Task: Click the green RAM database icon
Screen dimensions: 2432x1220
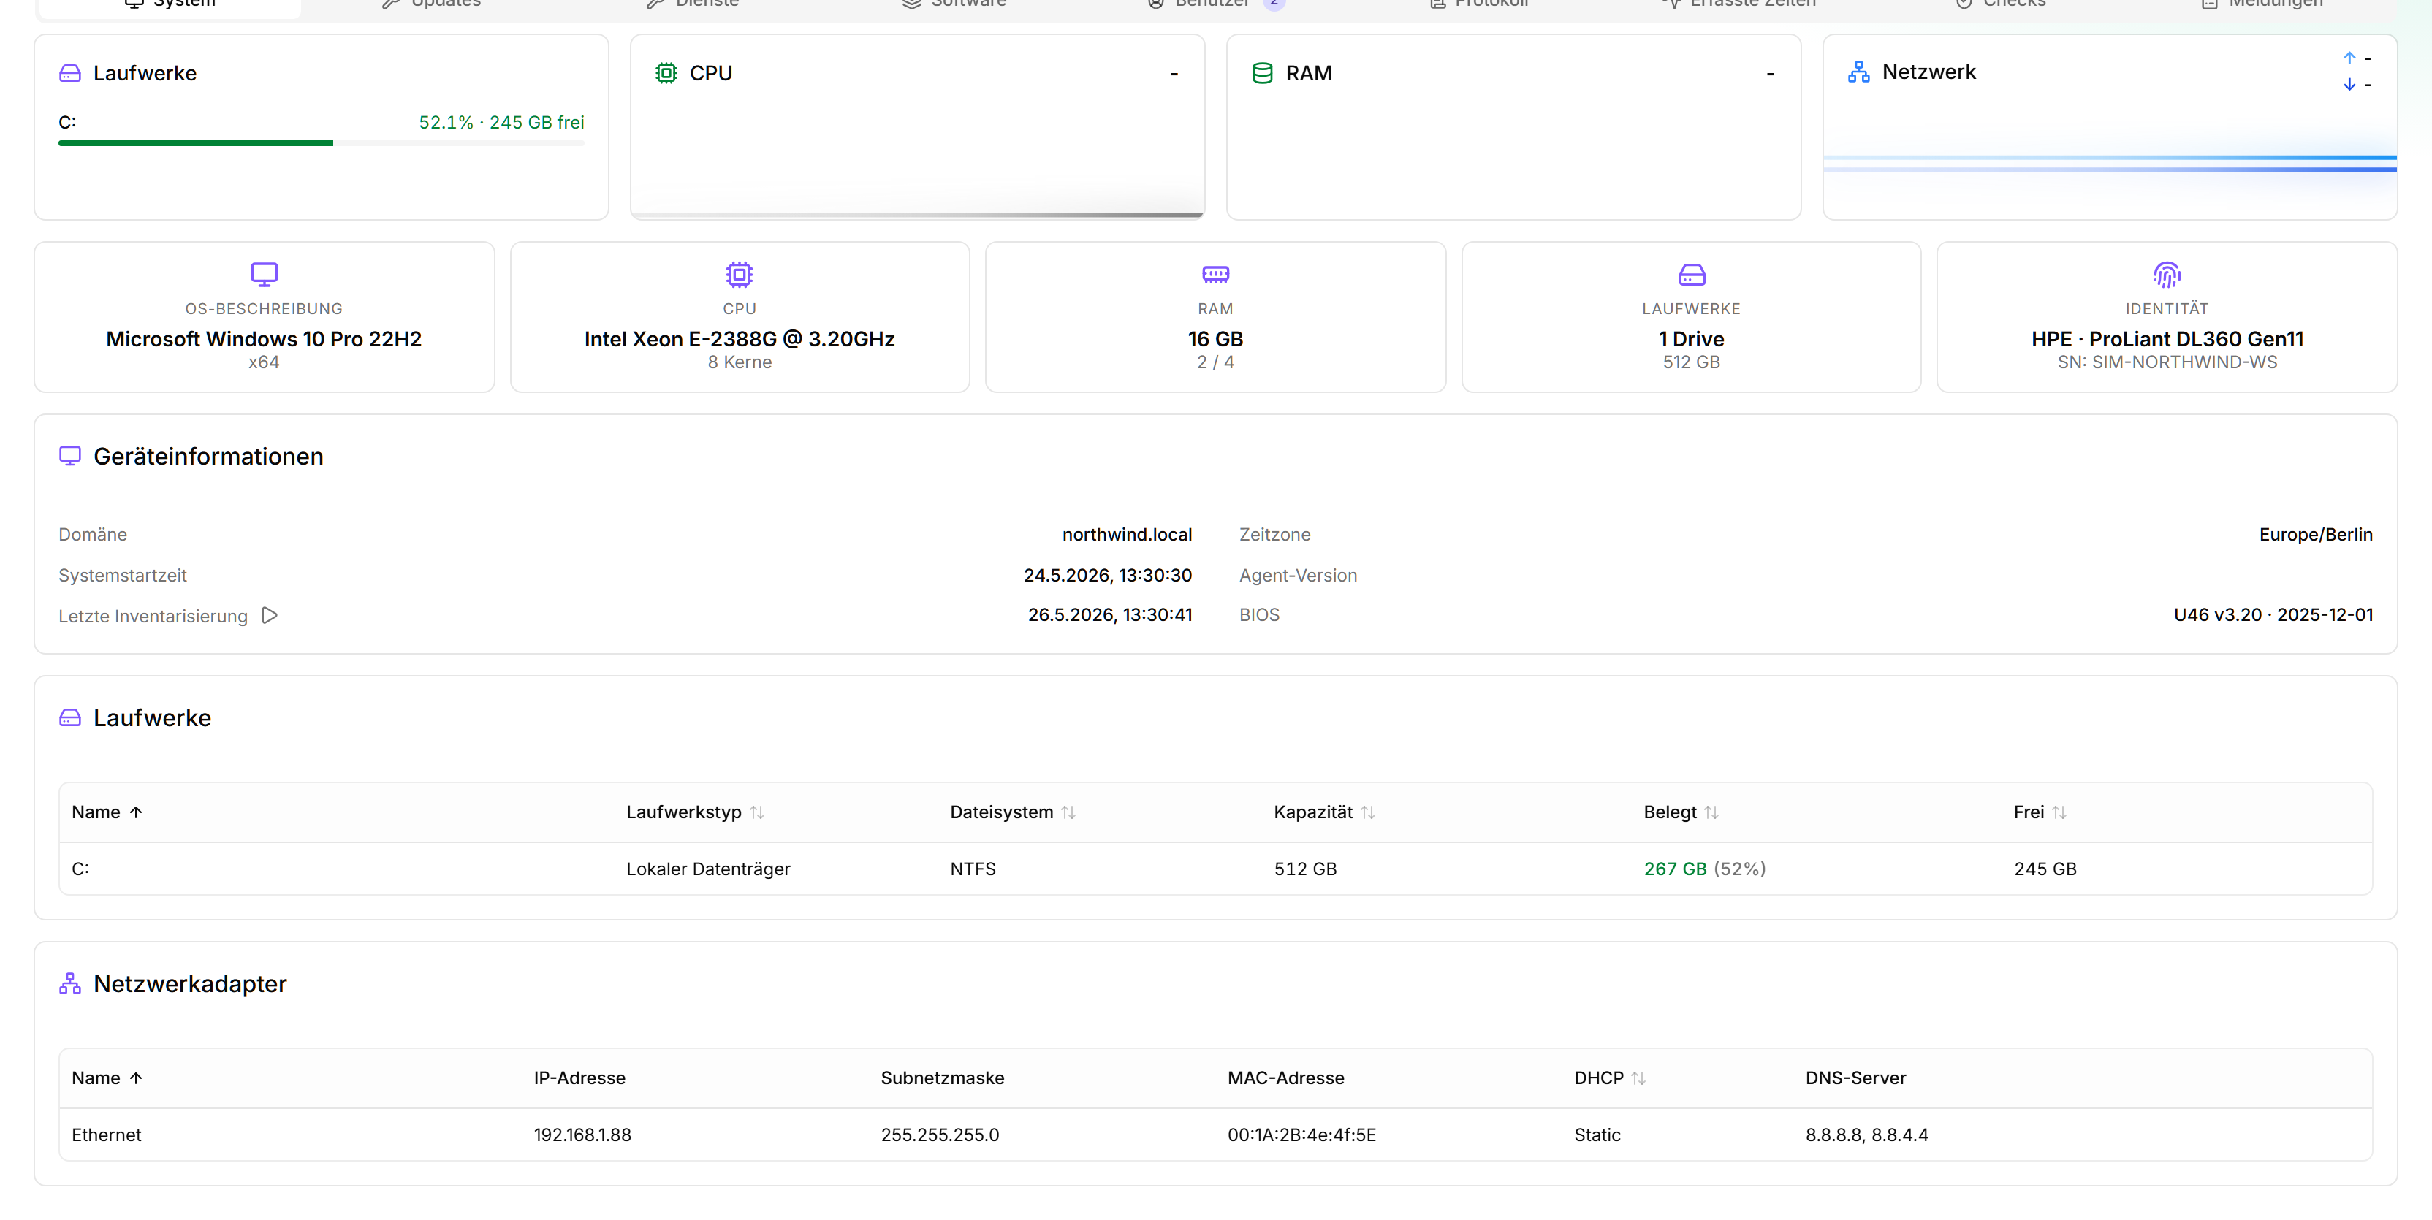Action: (1262, 74)
